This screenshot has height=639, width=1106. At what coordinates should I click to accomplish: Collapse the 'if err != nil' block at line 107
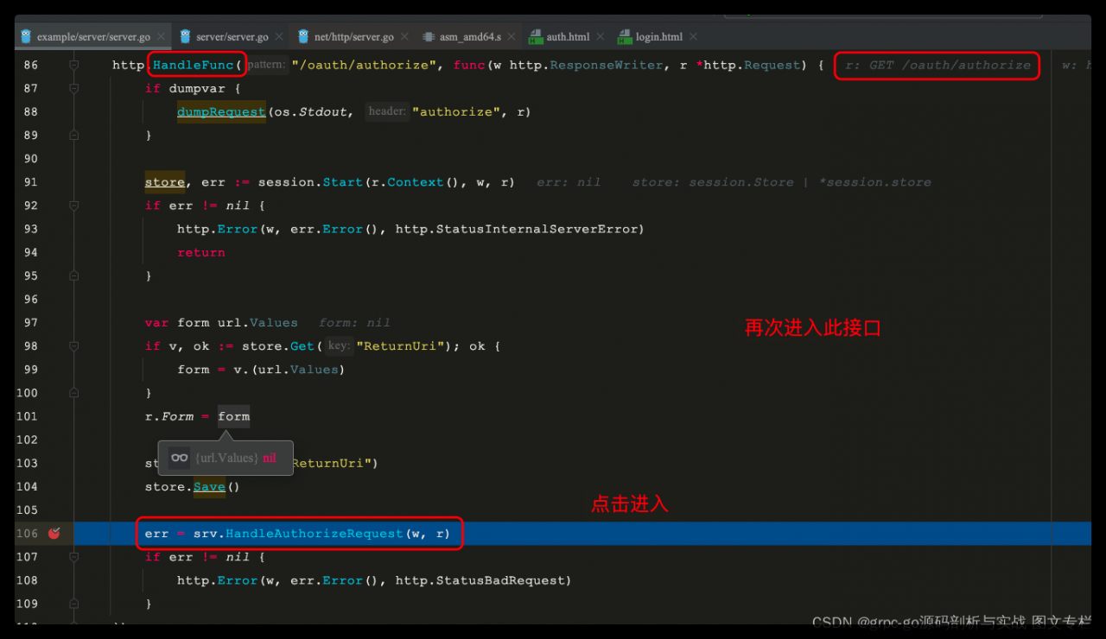(73, 557)
